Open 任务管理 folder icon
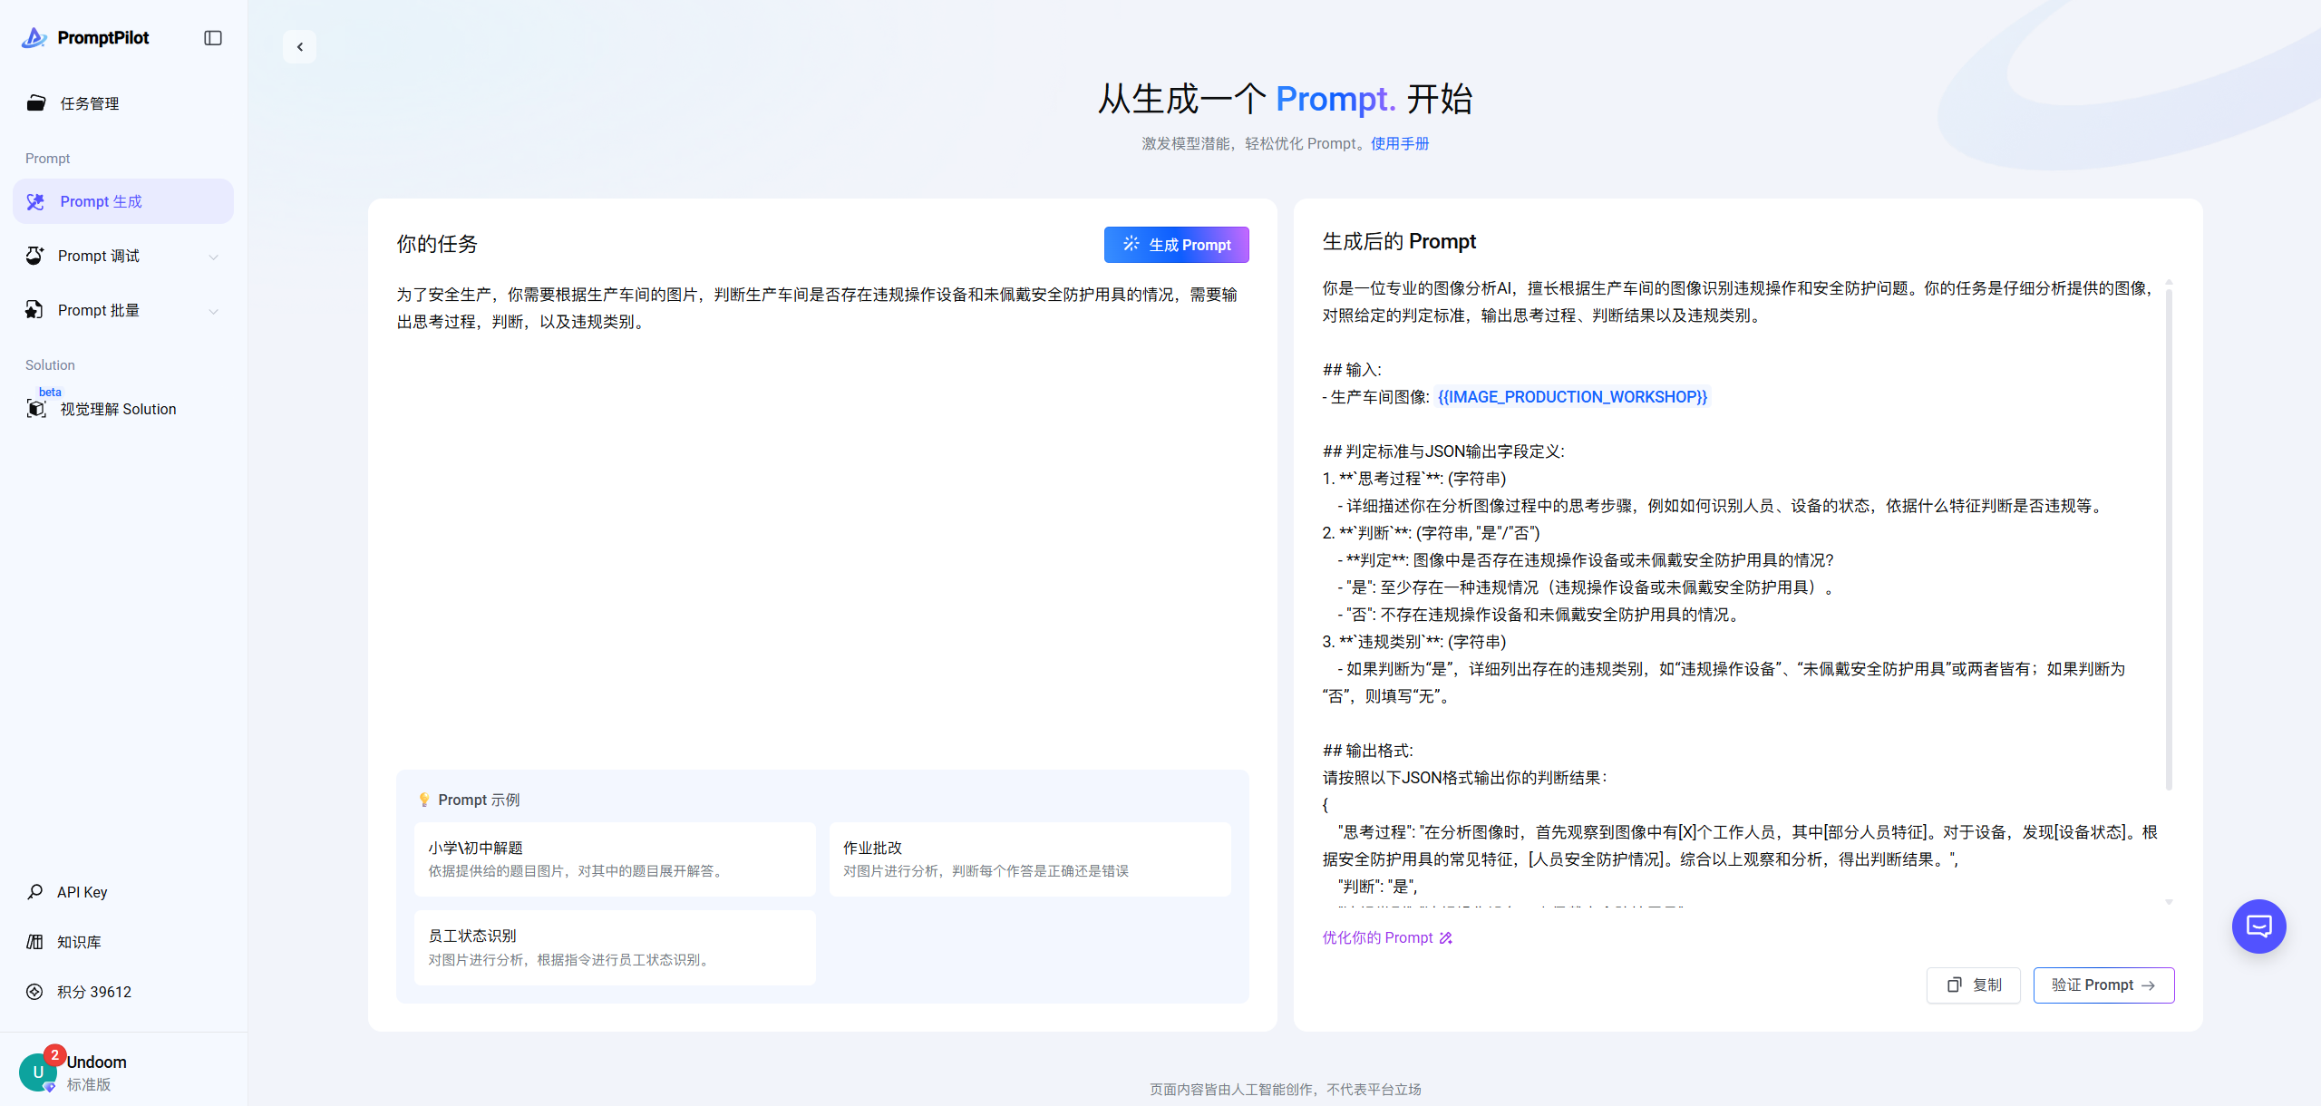 pos(36,103)
